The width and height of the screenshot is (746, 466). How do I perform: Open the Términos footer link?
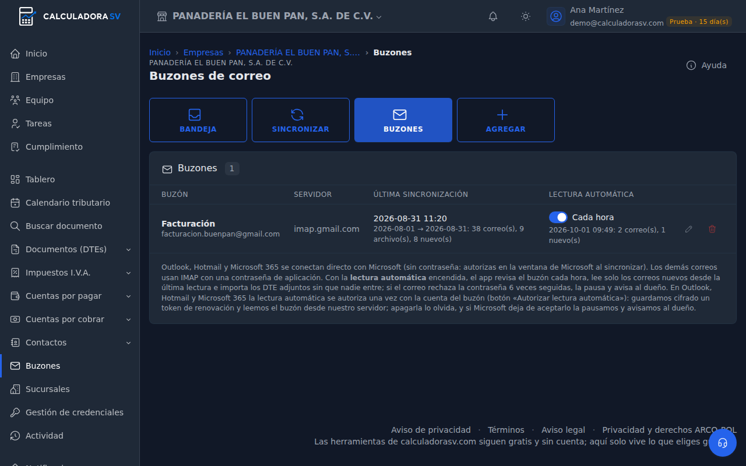point(506,430)
